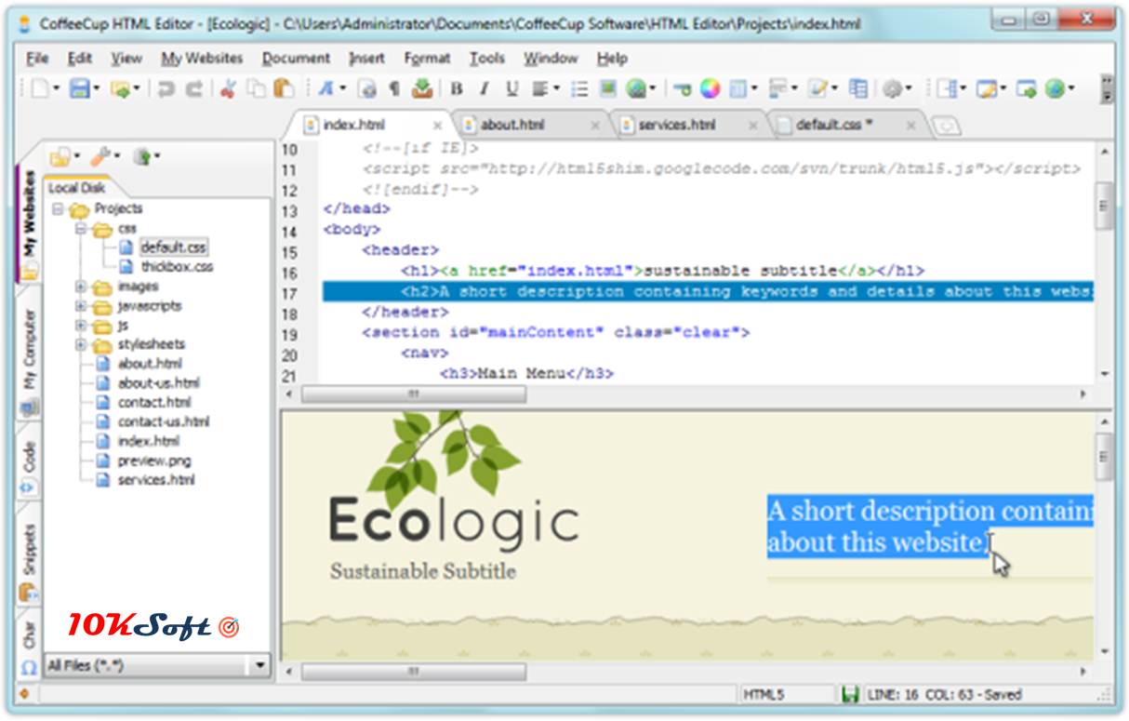
Task: Expand the images folder node
Action: point(81,287)
